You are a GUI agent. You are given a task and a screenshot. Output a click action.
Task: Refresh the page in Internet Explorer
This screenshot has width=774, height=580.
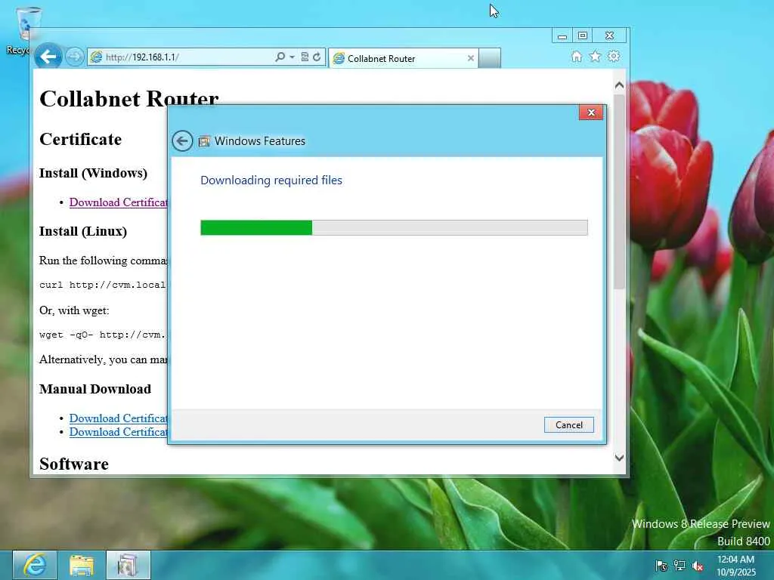[317, 57]
